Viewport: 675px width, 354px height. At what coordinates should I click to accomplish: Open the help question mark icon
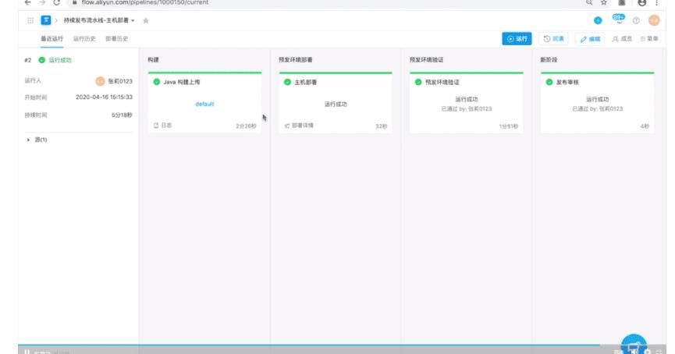[x=636, y=20]
